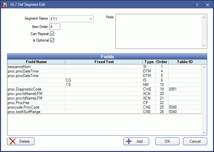Toggle the Is Optional checkbox
214x152 pixels.
tap(52, 40)
